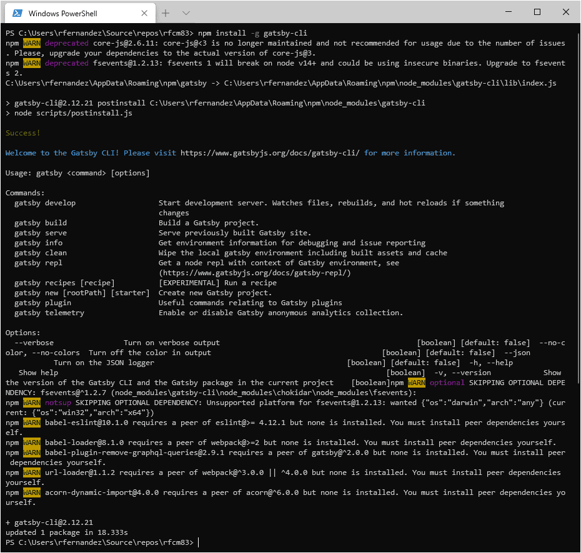Click the 'url-loader@1.1.2' warning text
The height and width of the screenshot is (553, 581).
click(x=80, y=472)
